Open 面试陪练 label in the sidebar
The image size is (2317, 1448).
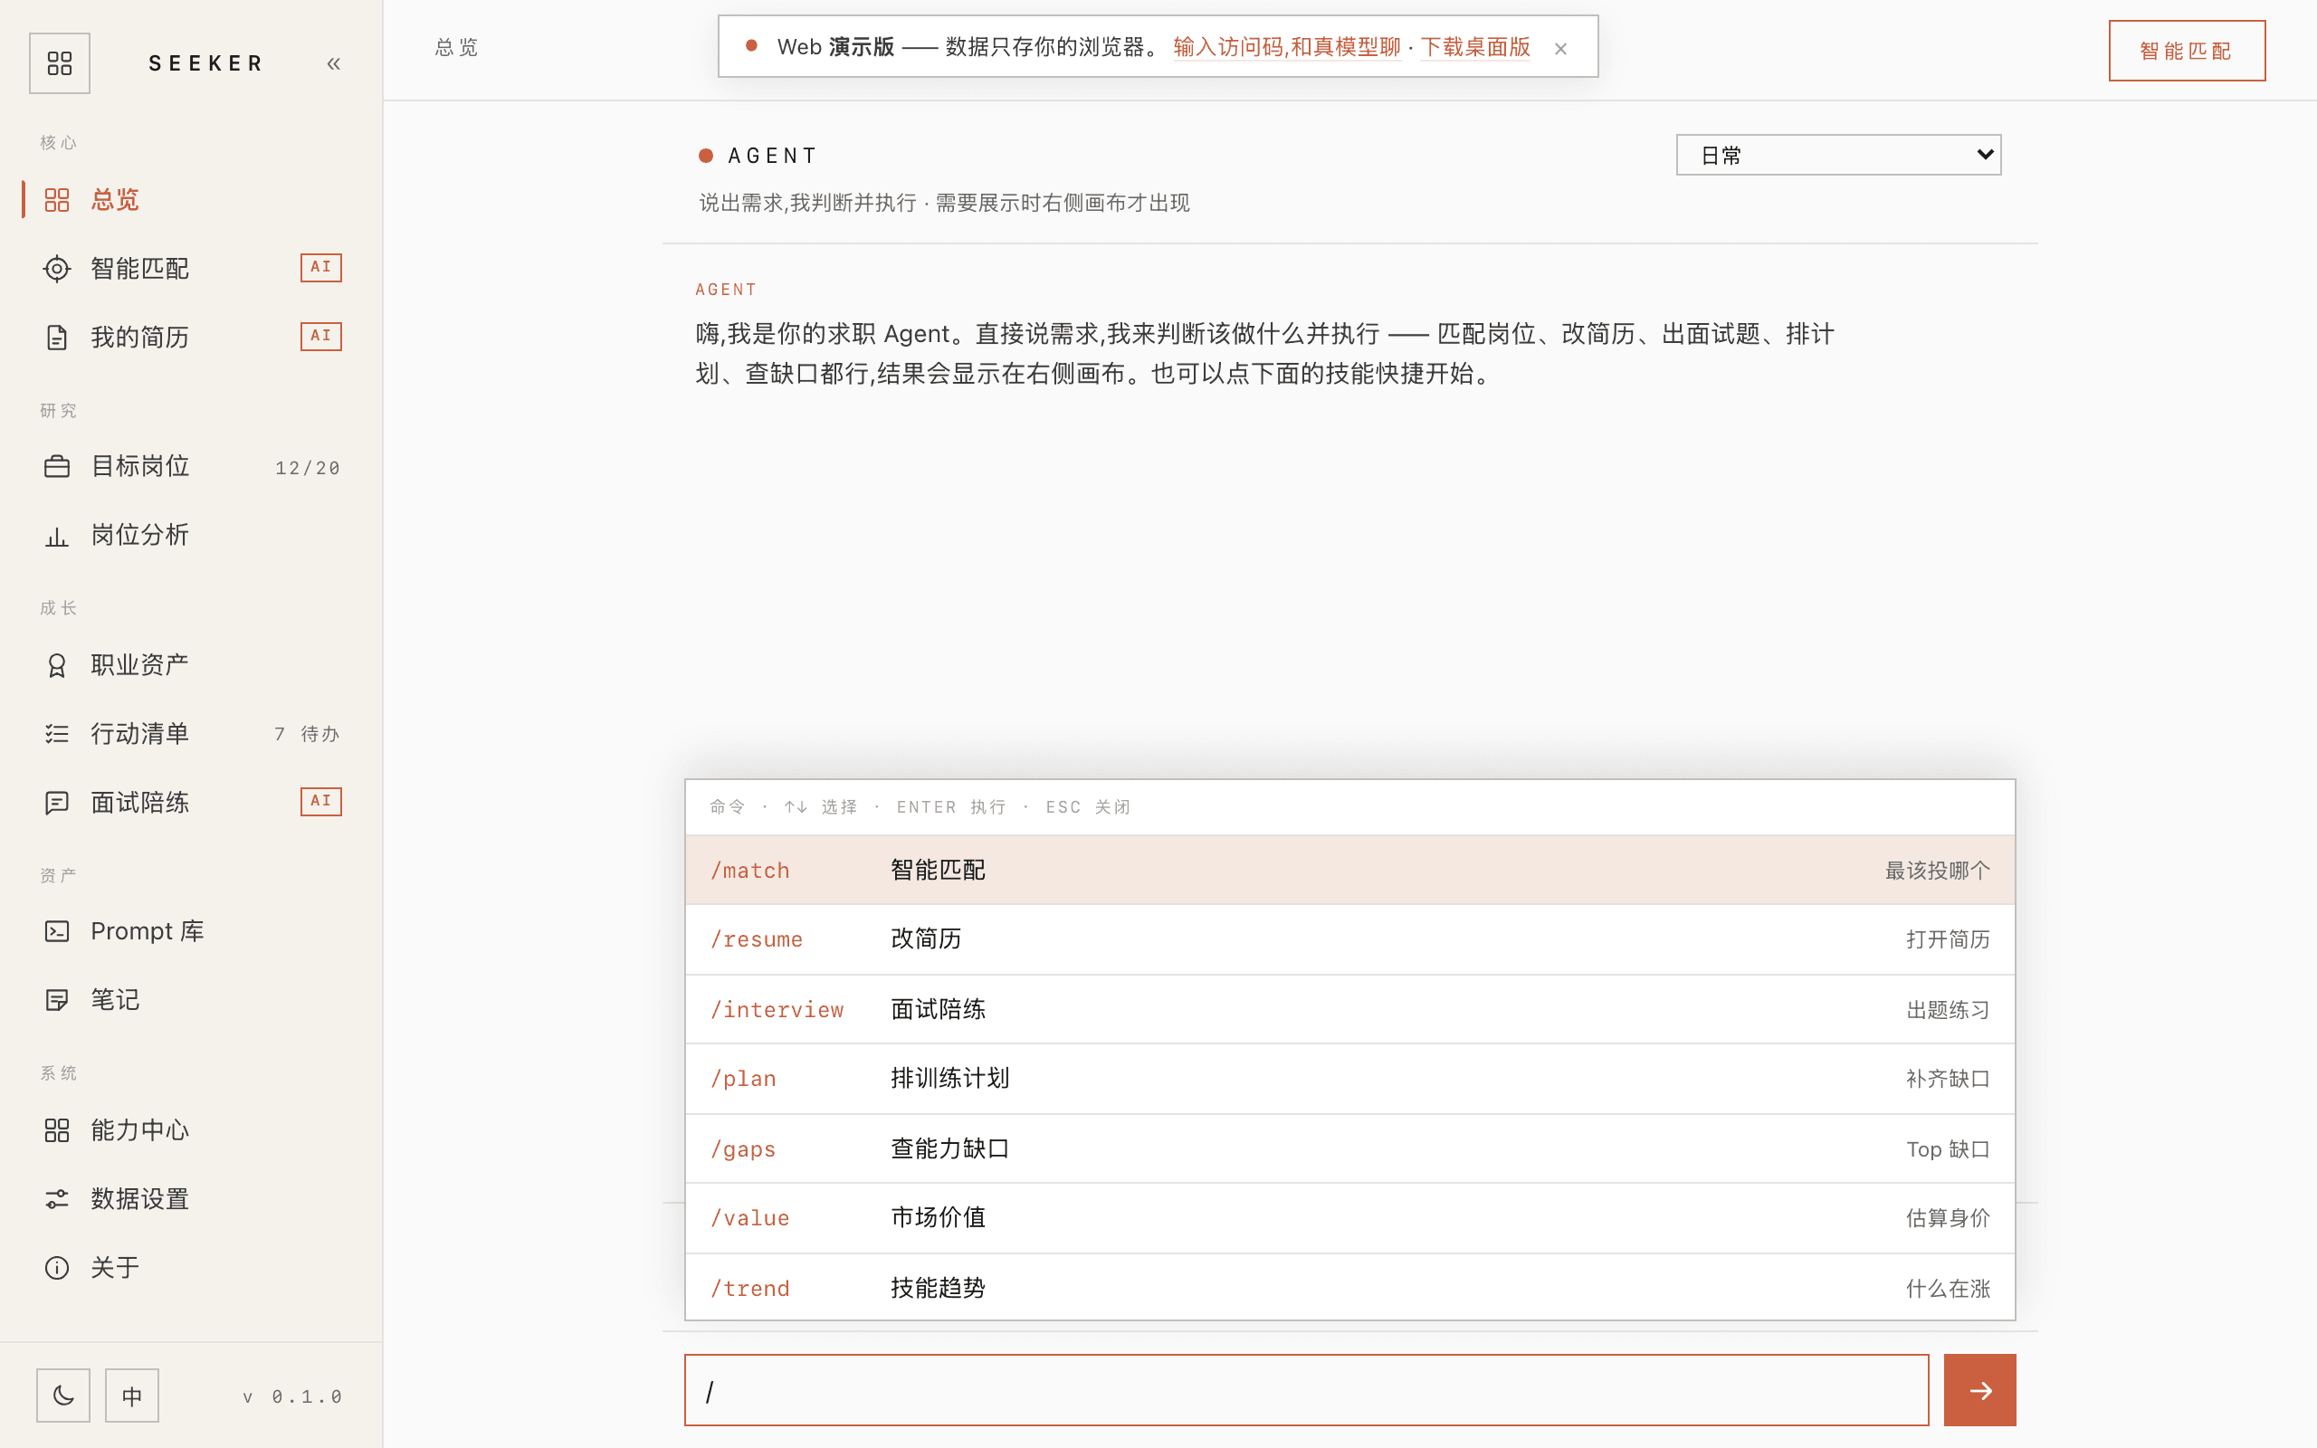[139, 803]
